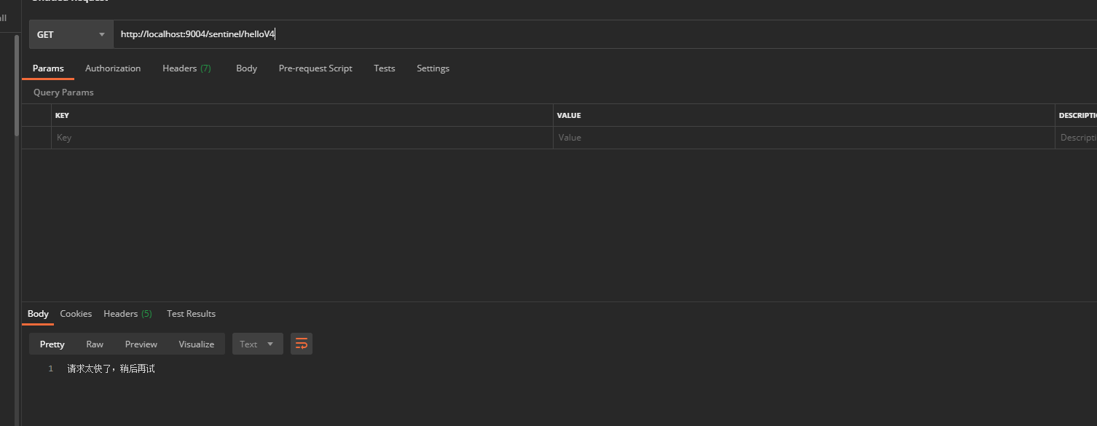Toggle the wrap lines icon in response
This screenshot has width=1097, height=426.
tap(302, 344)
